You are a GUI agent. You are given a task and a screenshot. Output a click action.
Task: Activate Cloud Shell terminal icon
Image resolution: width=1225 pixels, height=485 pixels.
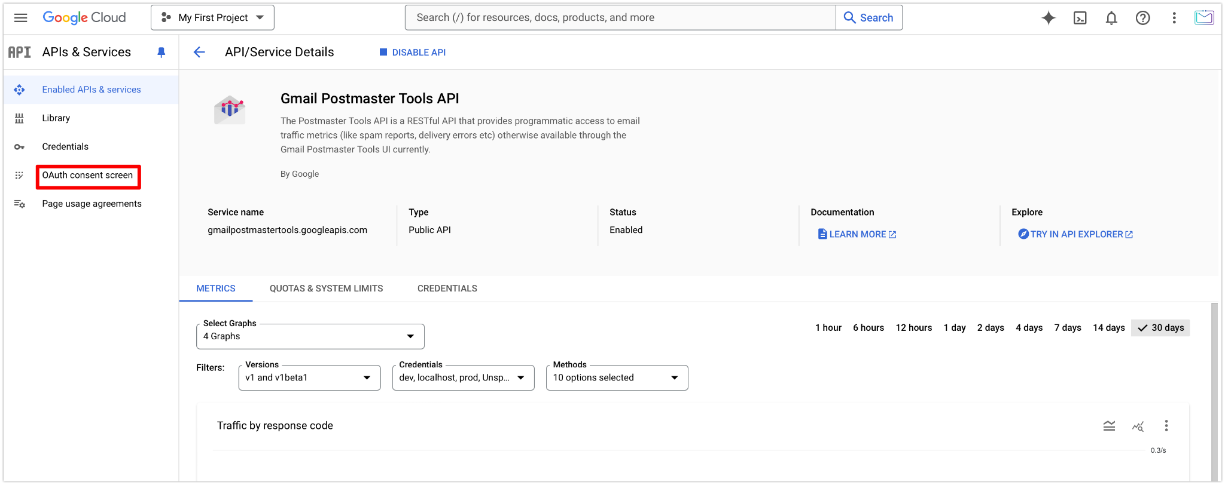(x=1080, y=18)
